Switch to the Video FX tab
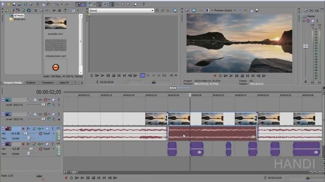Viewport: 325px width, 182px height. click(x=64, y=83)
